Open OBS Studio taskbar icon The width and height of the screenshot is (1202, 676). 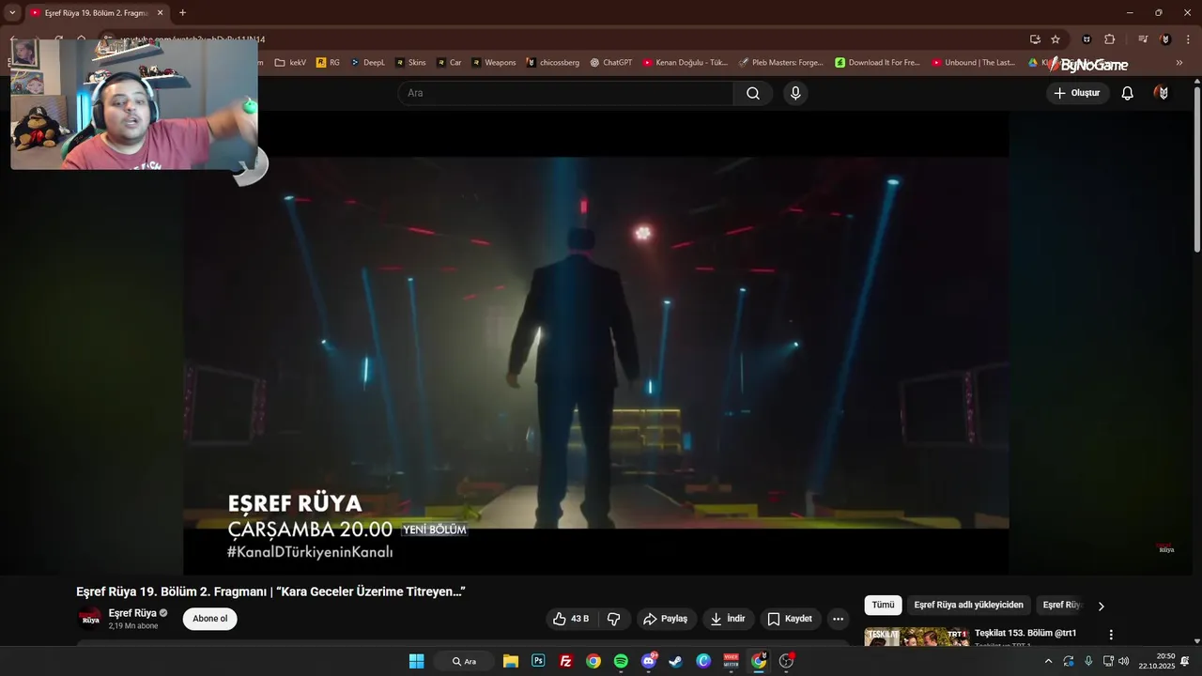[787, 661]
